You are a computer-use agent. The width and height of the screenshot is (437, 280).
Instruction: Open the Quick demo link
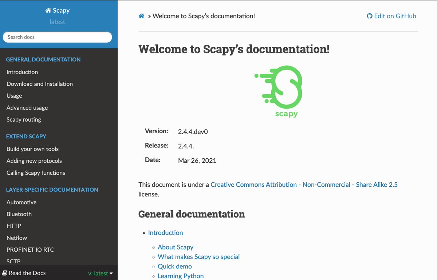click(174, 266)
